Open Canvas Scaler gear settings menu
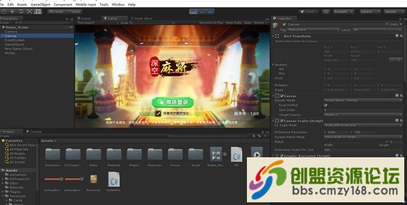Screen dimensions: 407x205 coord(401,120)
